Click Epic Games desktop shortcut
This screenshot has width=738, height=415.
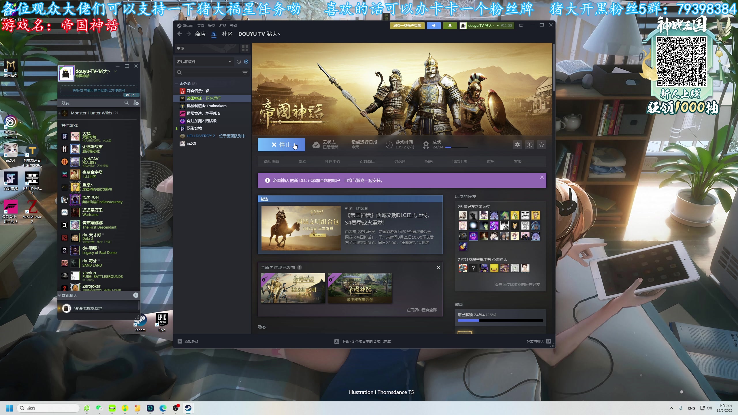click(162, 322)
